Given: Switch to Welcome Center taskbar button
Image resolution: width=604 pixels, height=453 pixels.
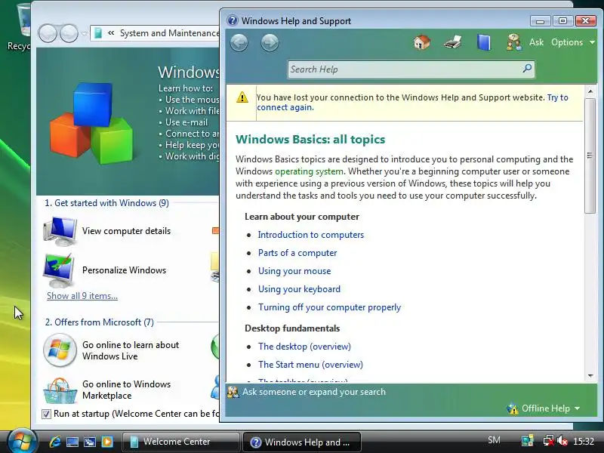Looking at the screenshot, I should pos(180,442).
